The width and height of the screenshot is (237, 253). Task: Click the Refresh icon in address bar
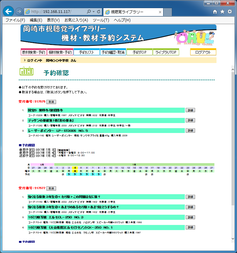point(99,12)
